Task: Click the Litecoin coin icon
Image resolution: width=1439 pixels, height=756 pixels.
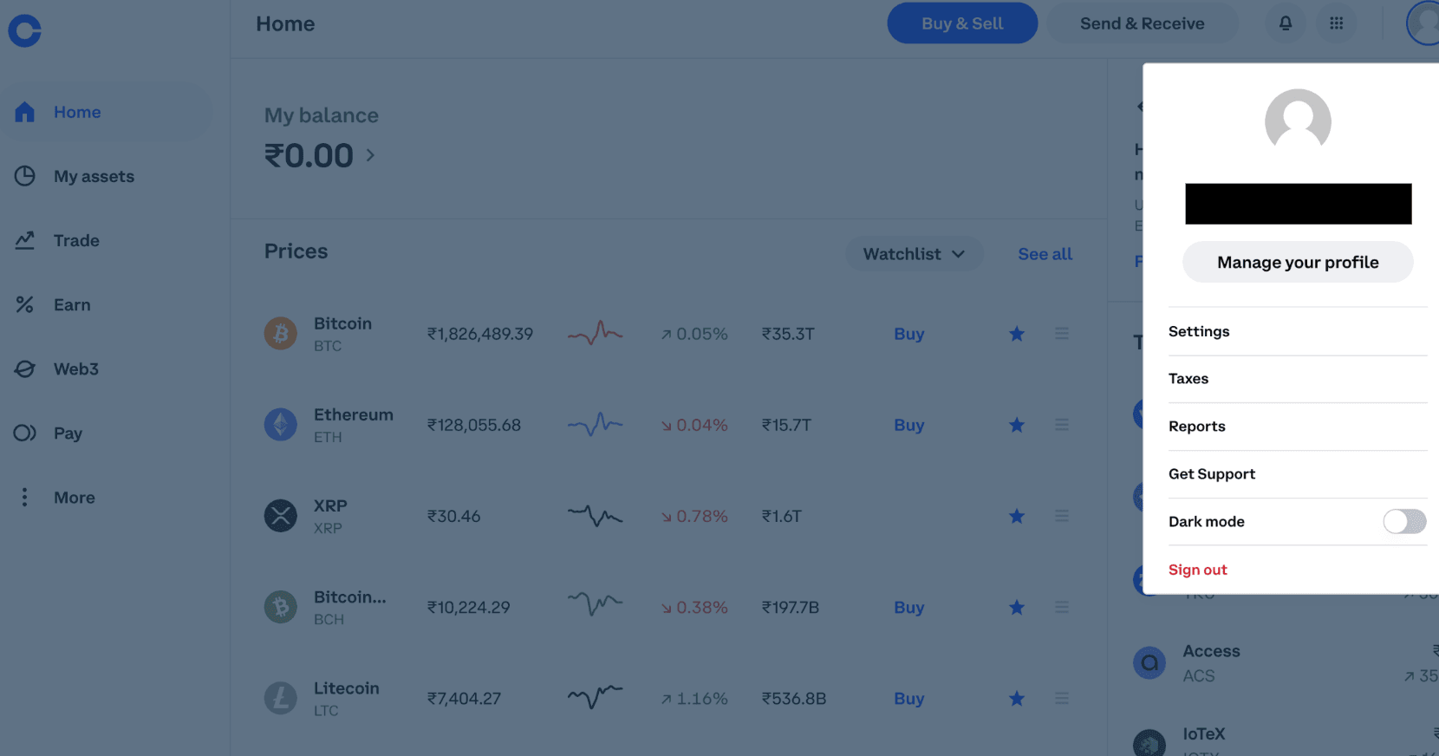Action: point(280,698)
